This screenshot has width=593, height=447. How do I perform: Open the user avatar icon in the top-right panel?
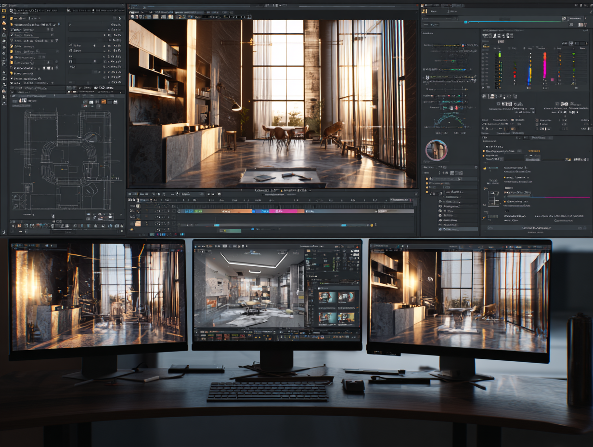click(x=424, y=11)
